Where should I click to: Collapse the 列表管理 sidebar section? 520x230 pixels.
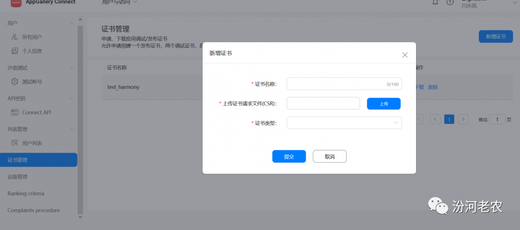point(72,129)
